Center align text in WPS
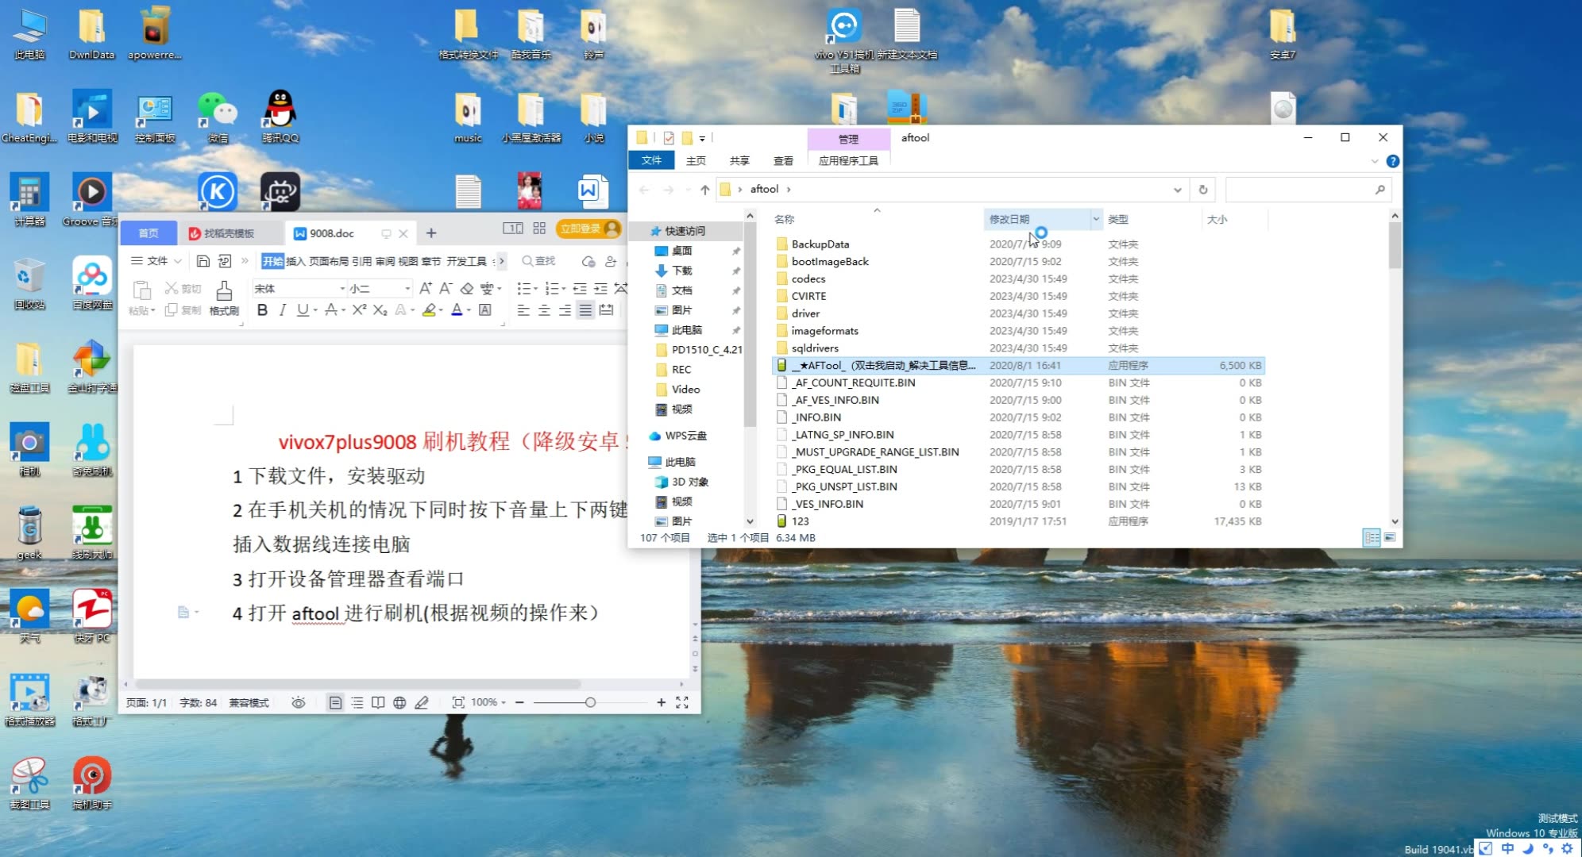Image resolution: width=1582 pixels, height=857 pixels. 544,310
